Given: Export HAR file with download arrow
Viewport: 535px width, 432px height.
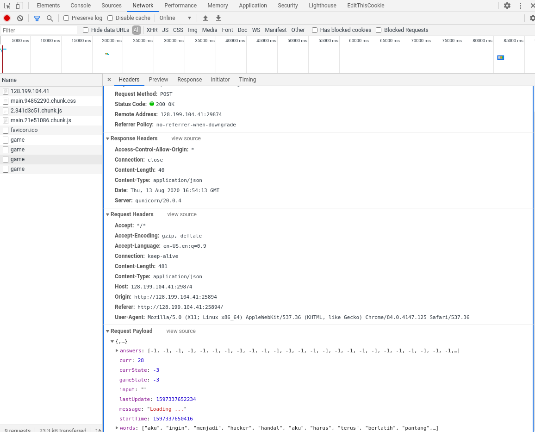Looking at the screenshot, I should pyautogui.click(x=218, y=18).
